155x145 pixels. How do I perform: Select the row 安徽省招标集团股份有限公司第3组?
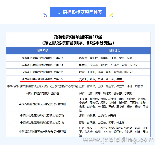[x=78, y=65]
